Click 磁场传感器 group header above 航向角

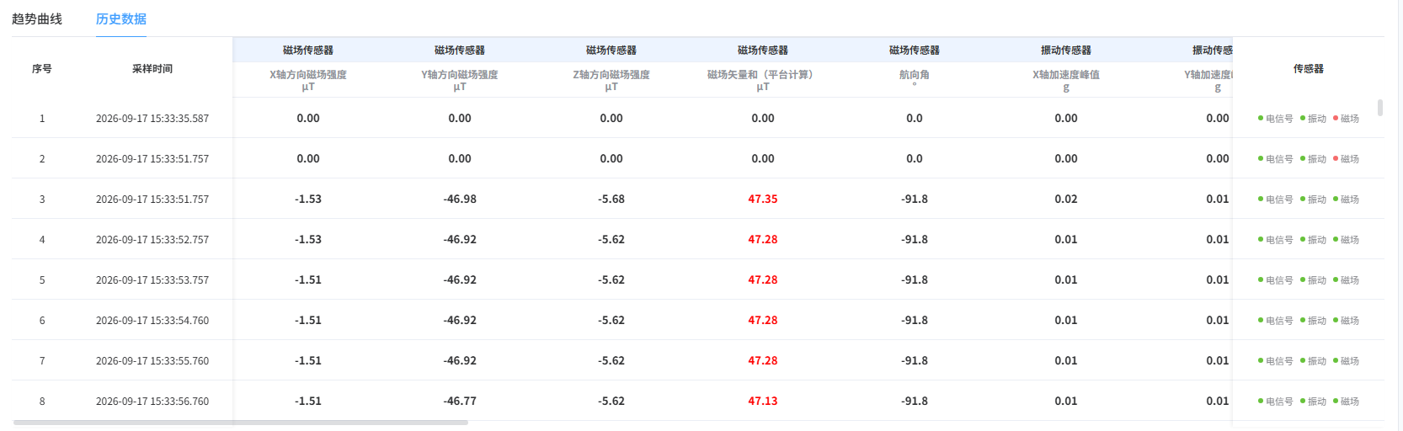coord(915,51)
